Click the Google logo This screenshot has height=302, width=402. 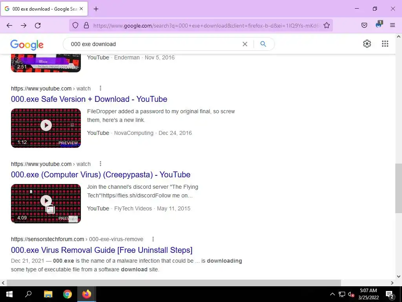(x=27, y=45)
